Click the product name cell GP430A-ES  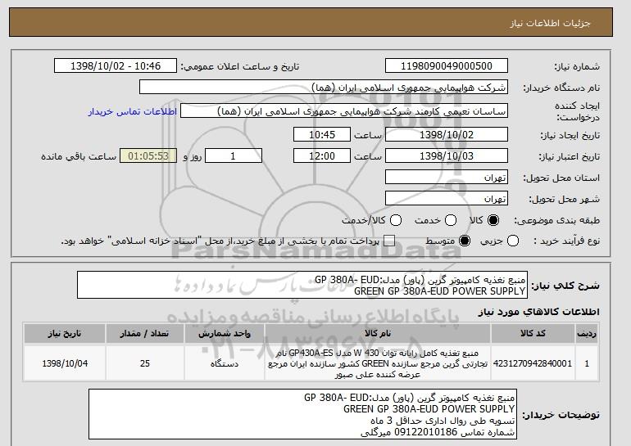378,363
